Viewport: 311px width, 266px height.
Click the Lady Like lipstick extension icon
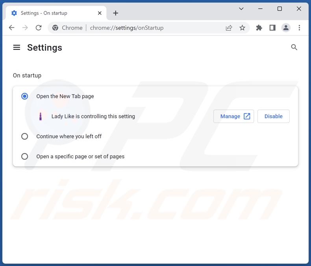pos(41,117)
